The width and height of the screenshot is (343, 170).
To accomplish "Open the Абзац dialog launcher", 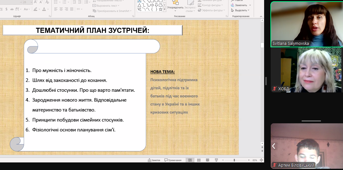I will [x=133, y=16].
